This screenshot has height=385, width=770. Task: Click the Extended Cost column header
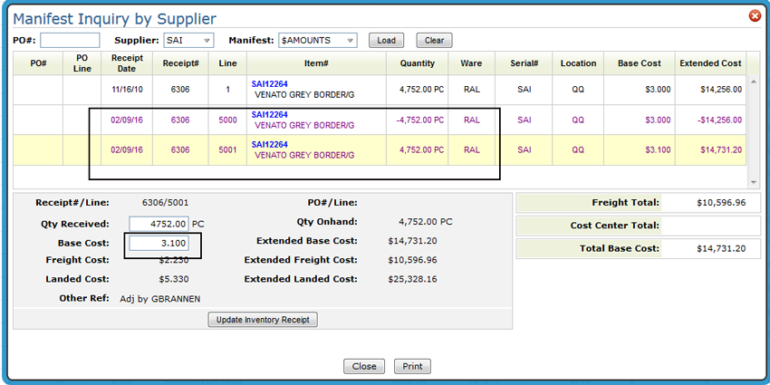[x=711, y=63]
